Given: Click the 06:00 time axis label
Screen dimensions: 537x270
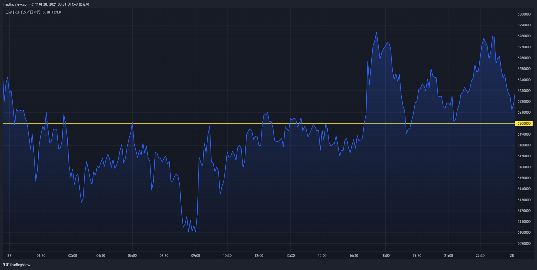Looking at the screenshot, I should point(132,256).
